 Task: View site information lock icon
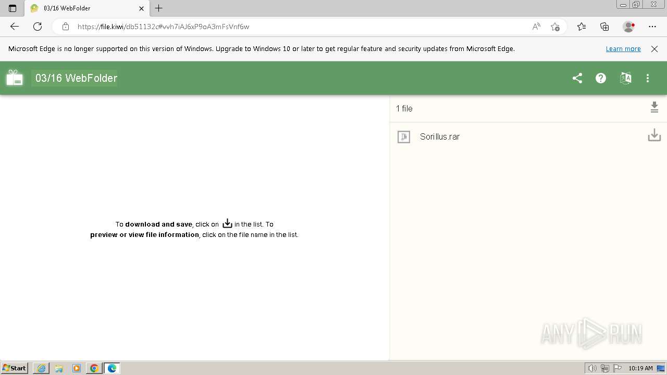[x=66, y=27]
